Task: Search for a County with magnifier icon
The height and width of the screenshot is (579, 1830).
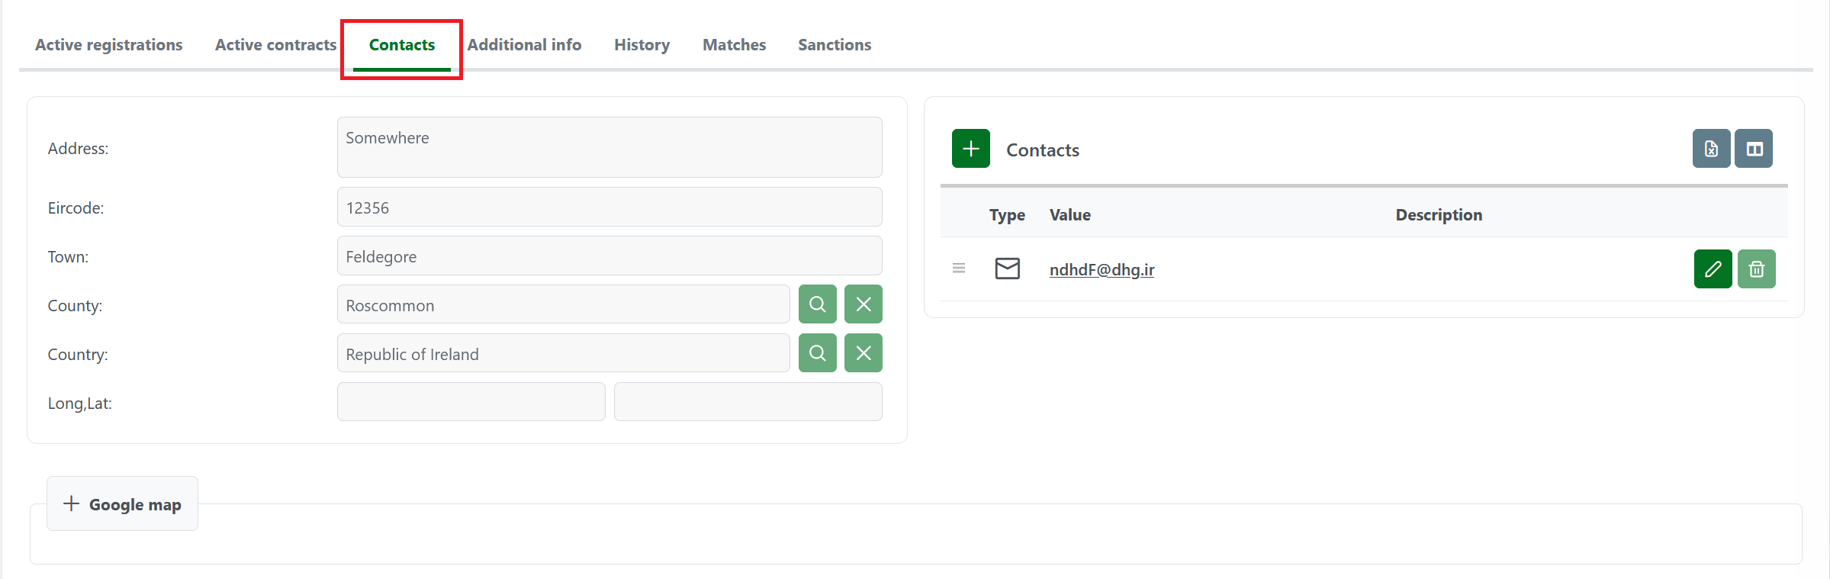Action: click(817, 304)
